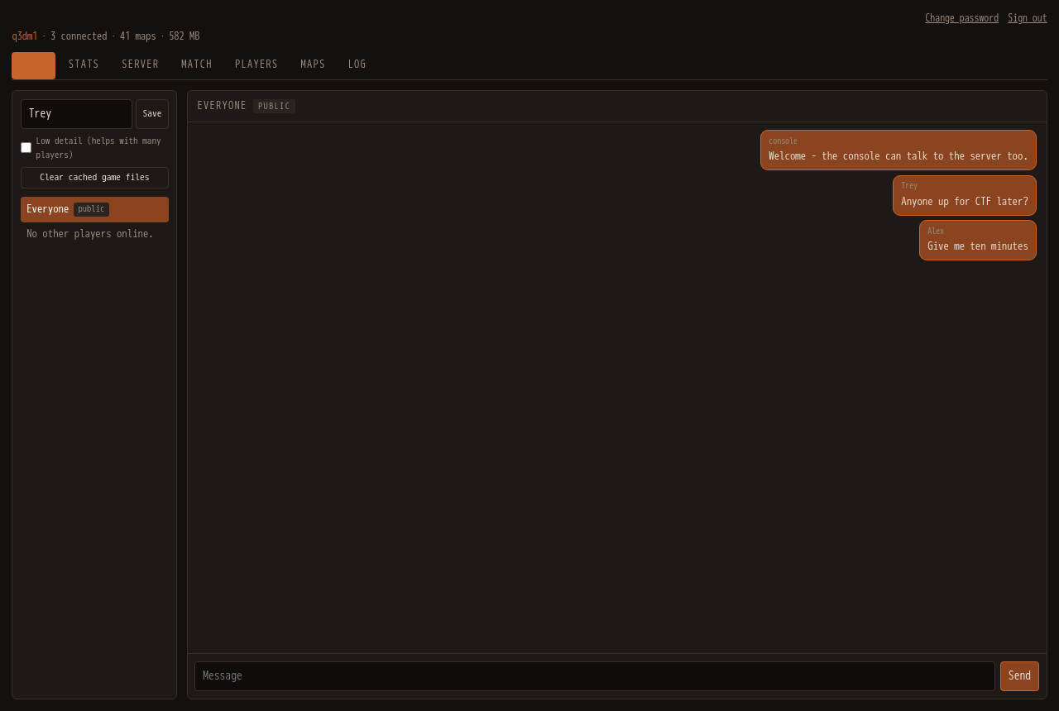Click the Message input field

(x=594, y=676)
